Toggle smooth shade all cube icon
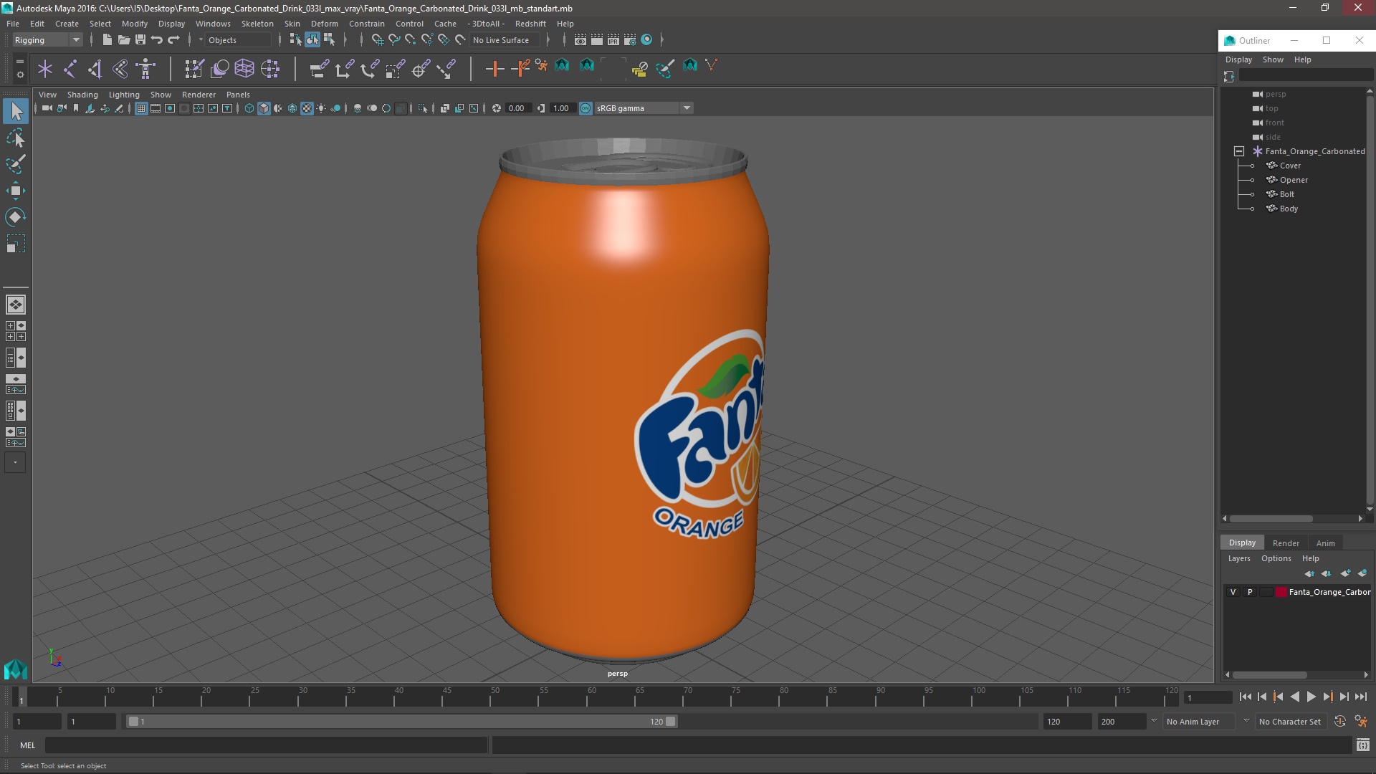The height and width of the screenshot is (774, 1376). pyautogui.click(x=264, y=108)
